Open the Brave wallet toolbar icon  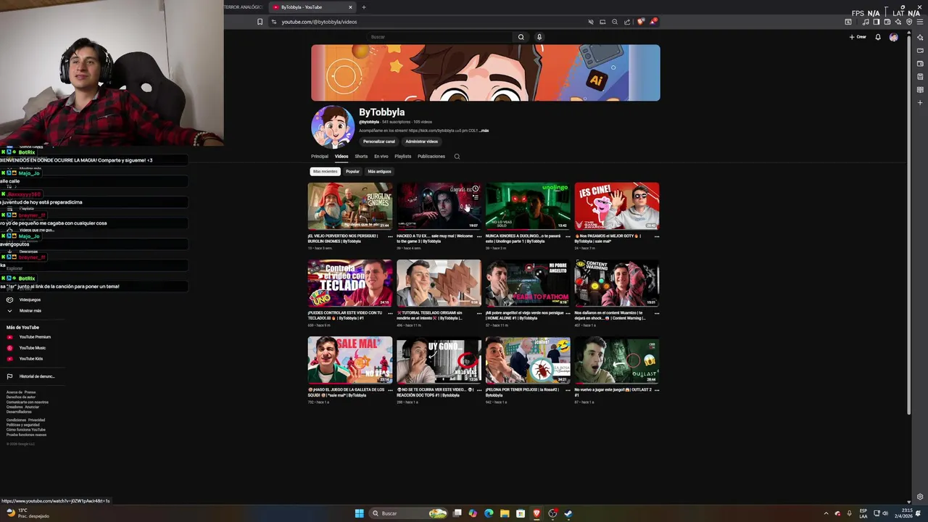pos(887,22)
